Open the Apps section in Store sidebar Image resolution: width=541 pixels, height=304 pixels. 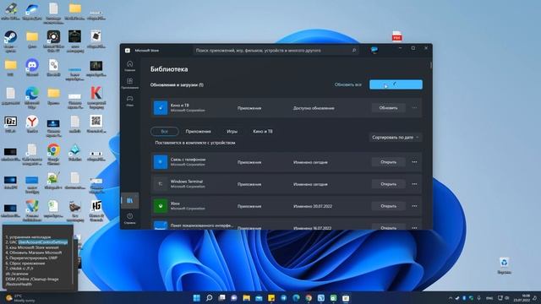(x=129, y=83)
